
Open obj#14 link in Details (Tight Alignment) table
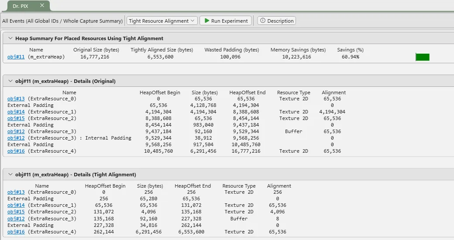click(16, 205)
